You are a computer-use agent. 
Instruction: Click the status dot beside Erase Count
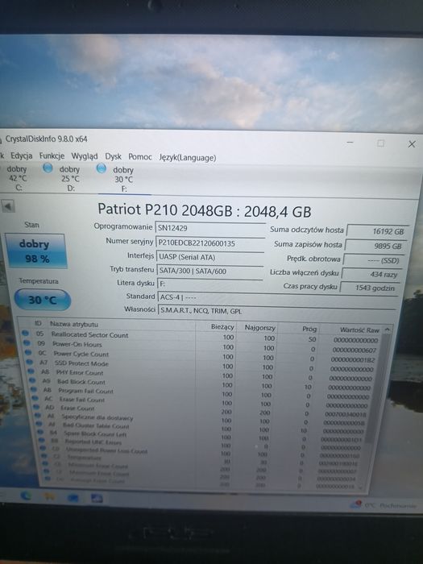36,407
